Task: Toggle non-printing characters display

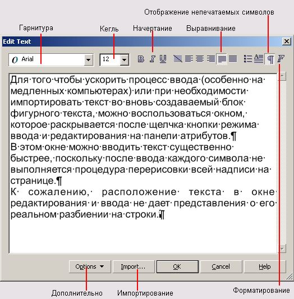Action: [270, 59]
